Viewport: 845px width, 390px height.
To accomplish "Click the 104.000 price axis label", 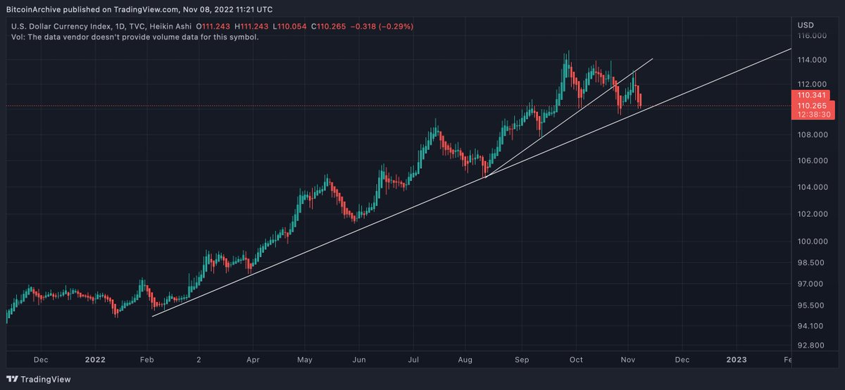I will 810,187.
